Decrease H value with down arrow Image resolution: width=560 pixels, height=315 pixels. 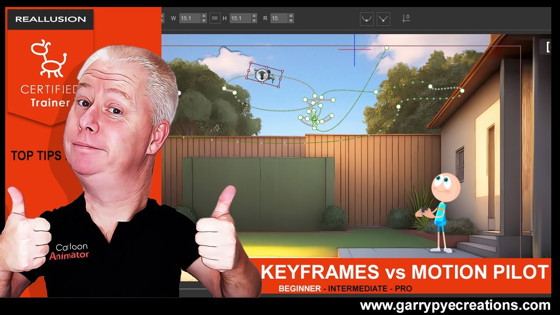254,21
